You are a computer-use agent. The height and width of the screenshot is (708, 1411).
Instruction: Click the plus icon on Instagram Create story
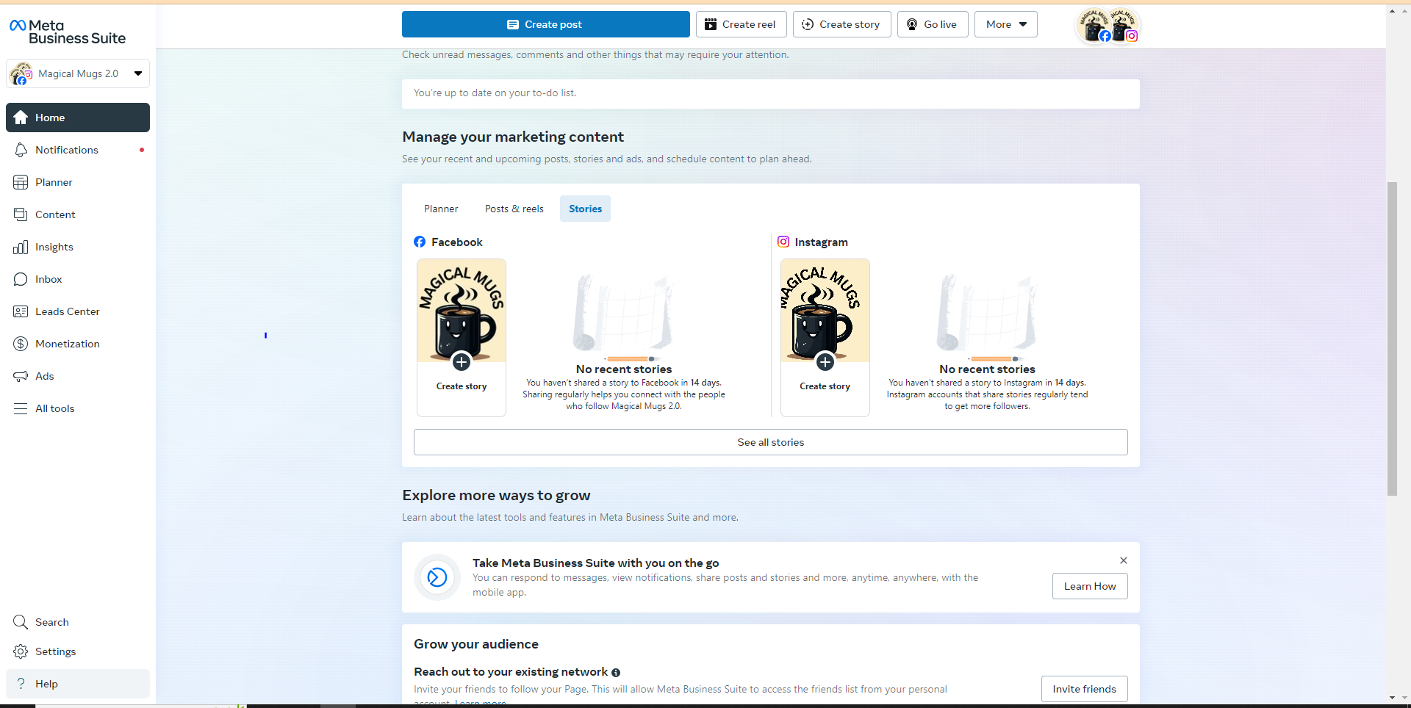(x=825, y=361)
